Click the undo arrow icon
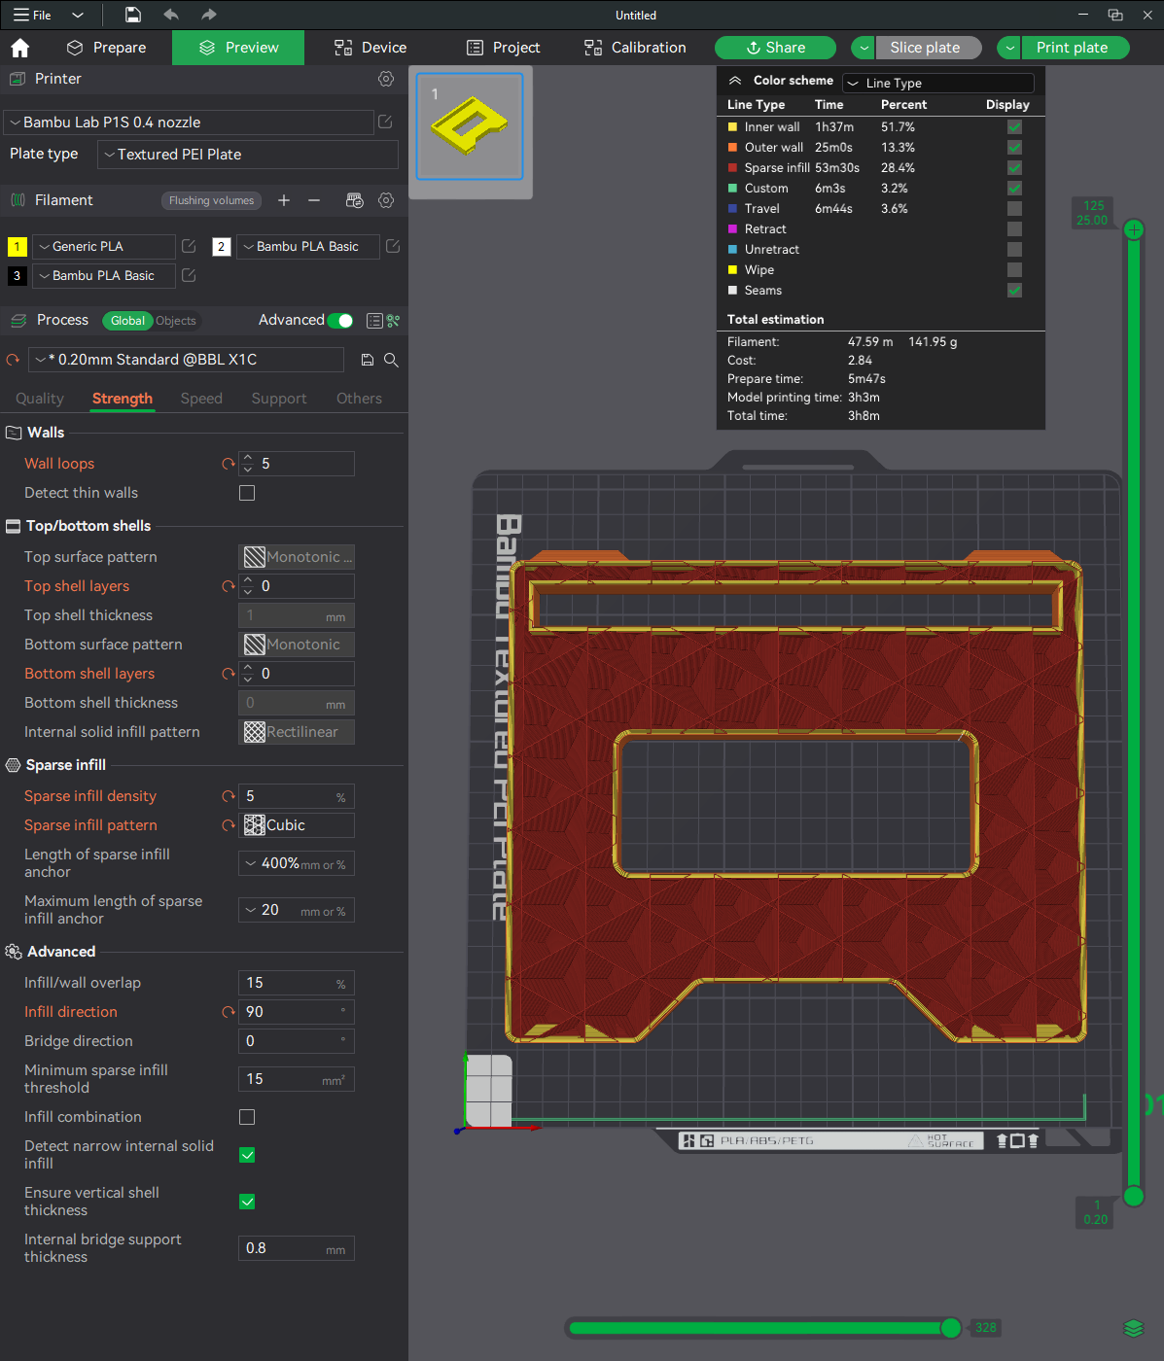The image size is (1164, 1361). tap(171, 15)
